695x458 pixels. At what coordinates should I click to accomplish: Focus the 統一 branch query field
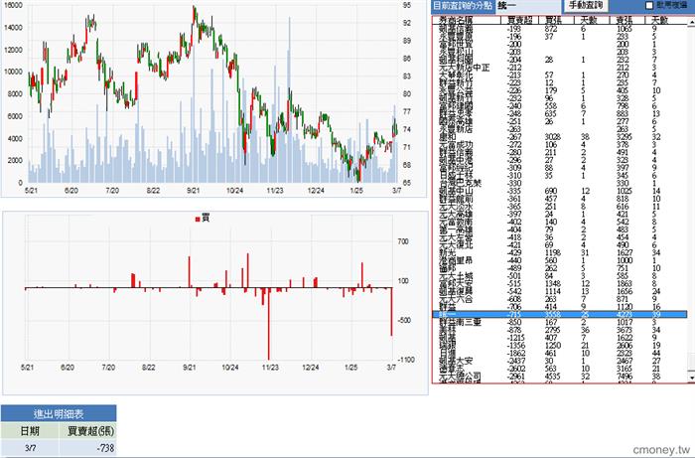[x=528, y=6]
